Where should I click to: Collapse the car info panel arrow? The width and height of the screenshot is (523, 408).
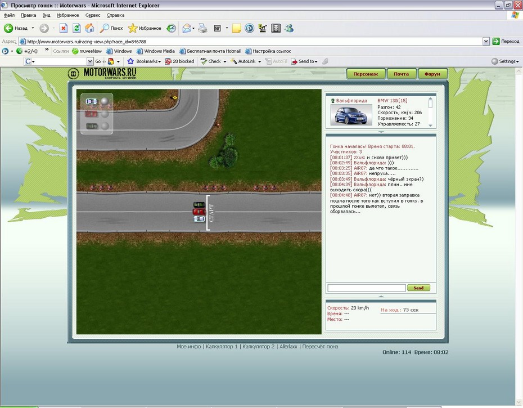(x=381, y=132)
